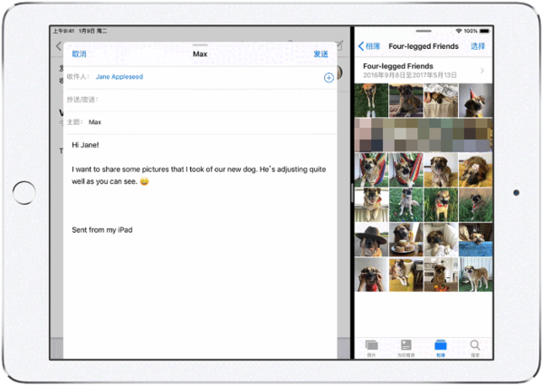Screen dimensions: 543x386
Task: Open the bottom-right bulldog photo
Action: click(474, 275)
